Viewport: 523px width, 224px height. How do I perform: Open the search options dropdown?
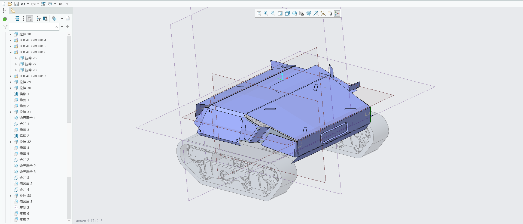tap(62, 27)
